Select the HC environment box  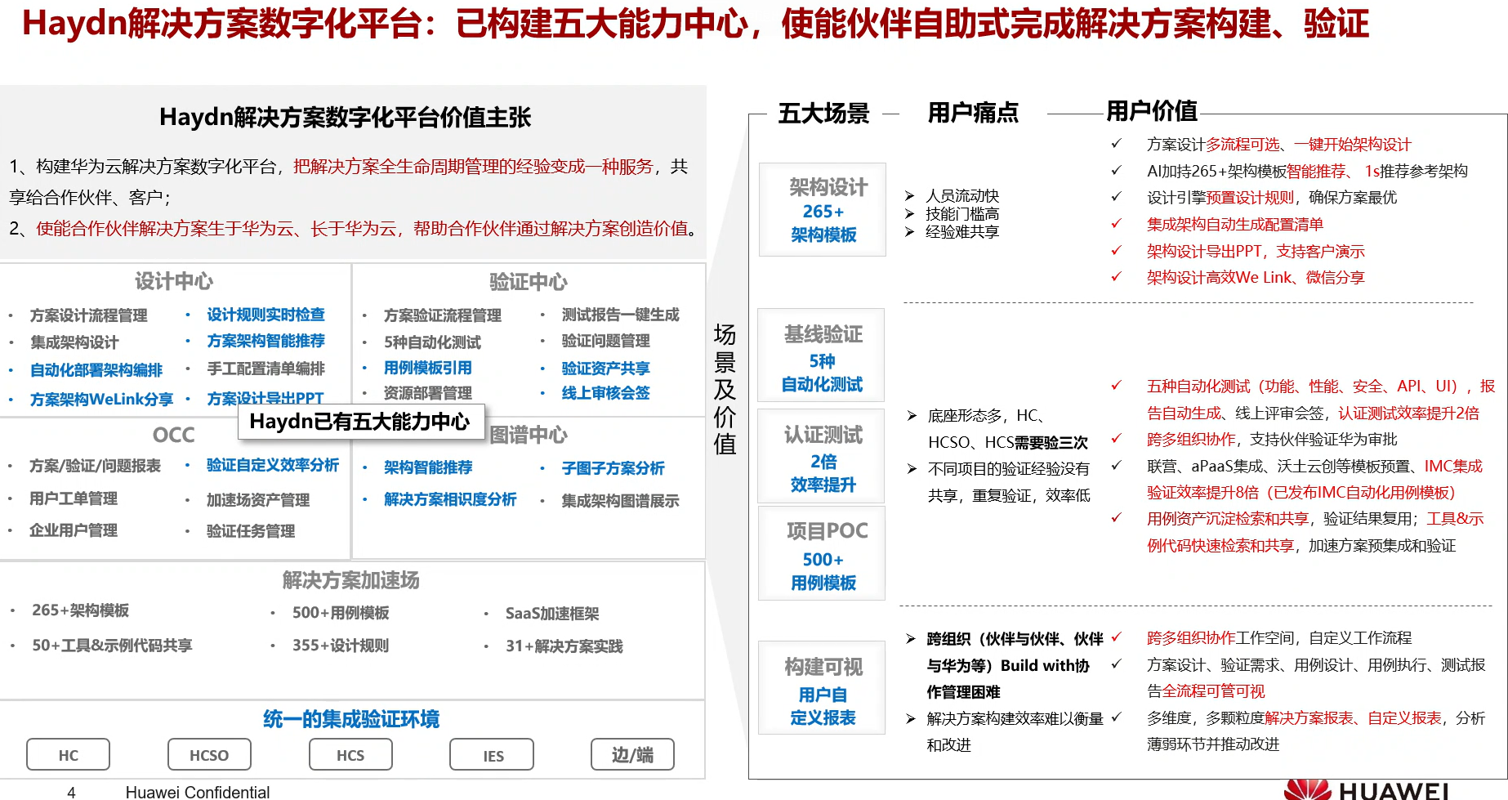pyautogui.click(x=68, y=754)
